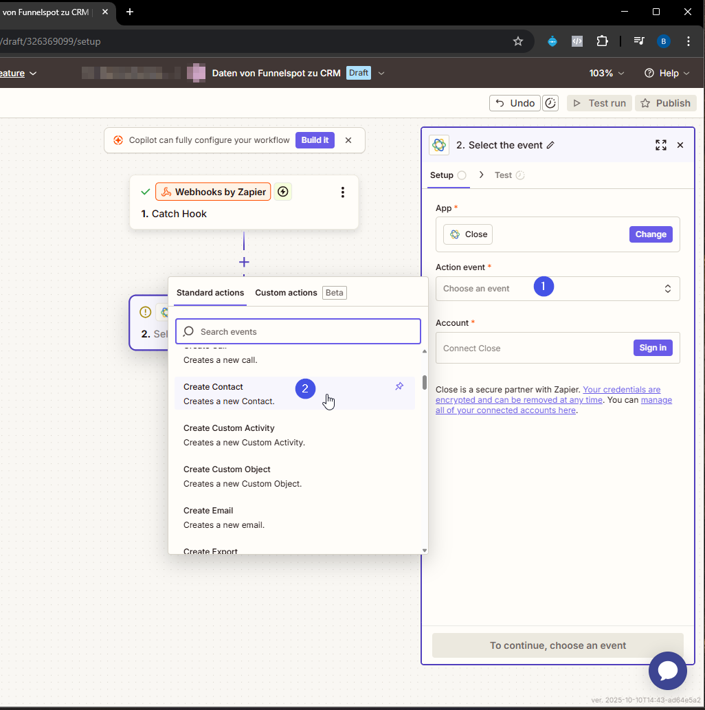Click the Close app chip in App field
The width and height of the screenshot is (705, 710).
468,234
